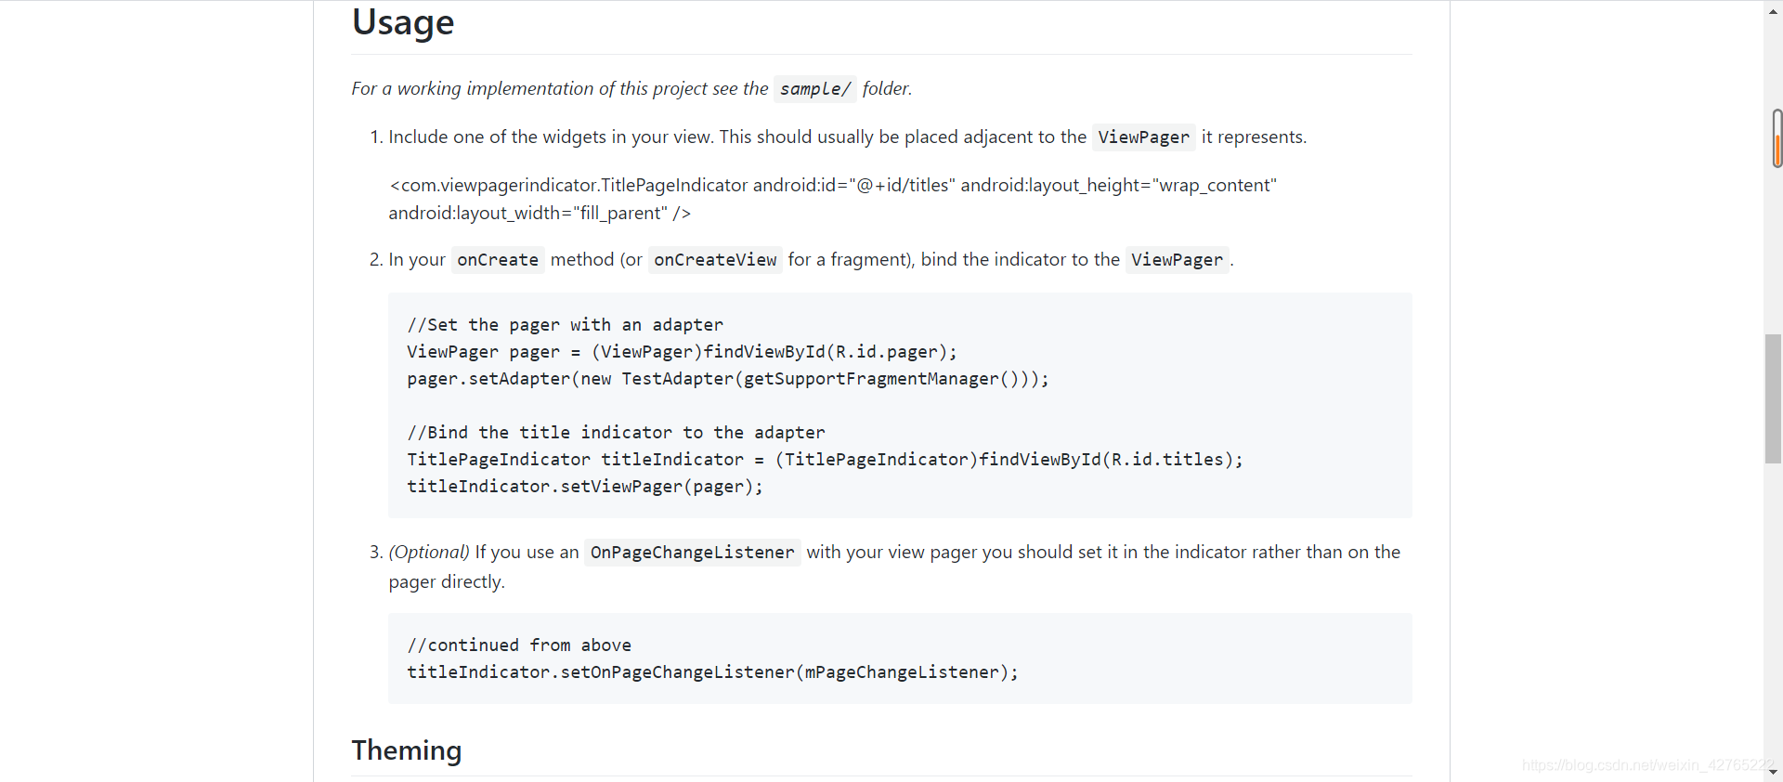This screenshot has height=782, width=1783.
Task: Click the titleIndicator.setViewPager(pager) line
Action: pos(585,487)
